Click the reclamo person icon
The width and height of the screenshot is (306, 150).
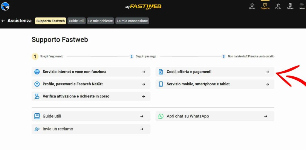[x=37, y=129]
